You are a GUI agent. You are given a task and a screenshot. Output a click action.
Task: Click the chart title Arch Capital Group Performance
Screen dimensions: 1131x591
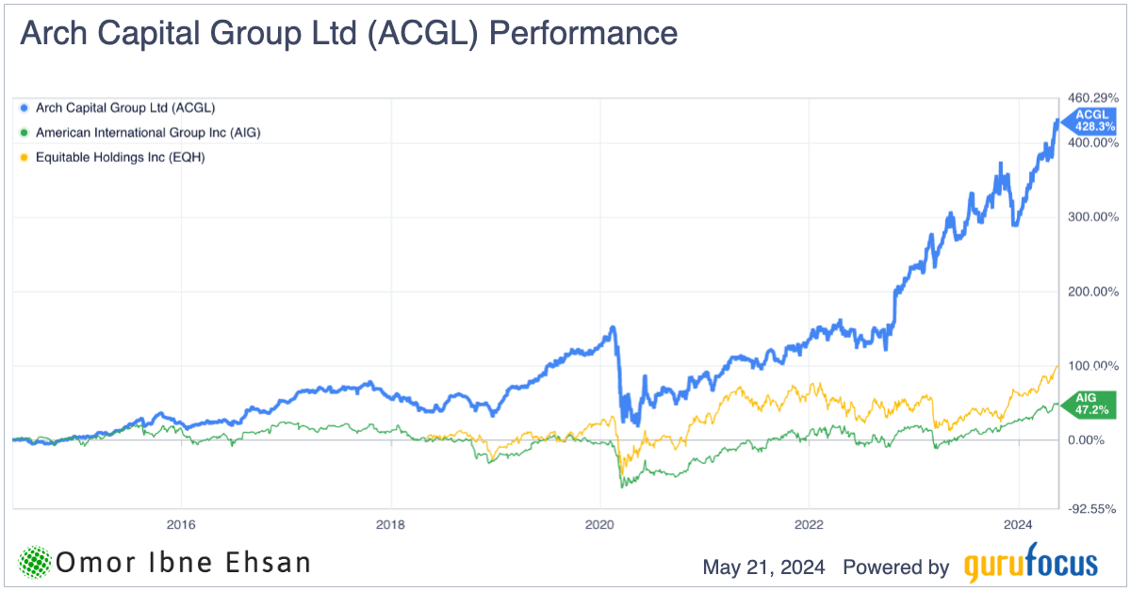(x=348, y=34)
